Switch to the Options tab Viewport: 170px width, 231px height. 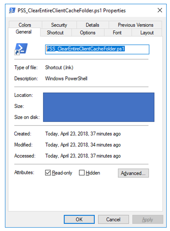click(x=88, y=32)
